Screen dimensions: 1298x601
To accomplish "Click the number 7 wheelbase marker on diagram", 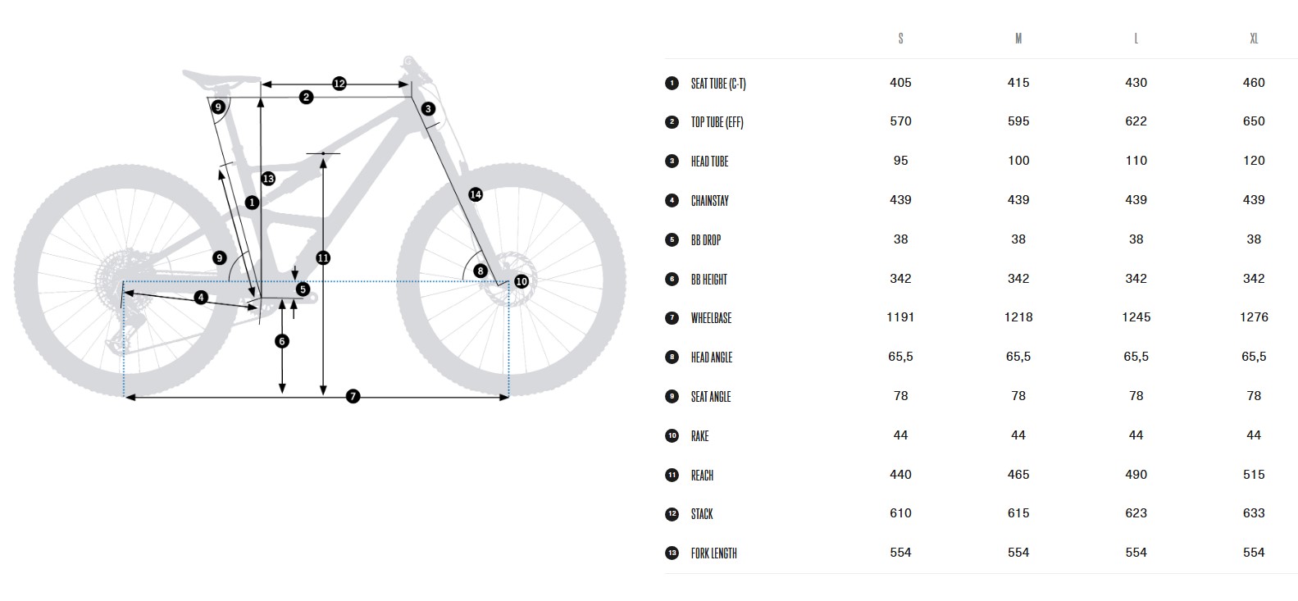I will [x=353, y=397].
